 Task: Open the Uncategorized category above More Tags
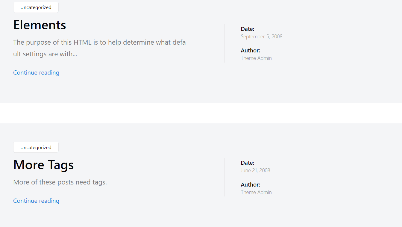pos(36,147)
